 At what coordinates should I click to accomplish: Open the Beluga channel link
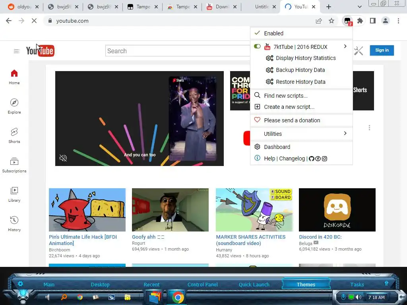306,243
